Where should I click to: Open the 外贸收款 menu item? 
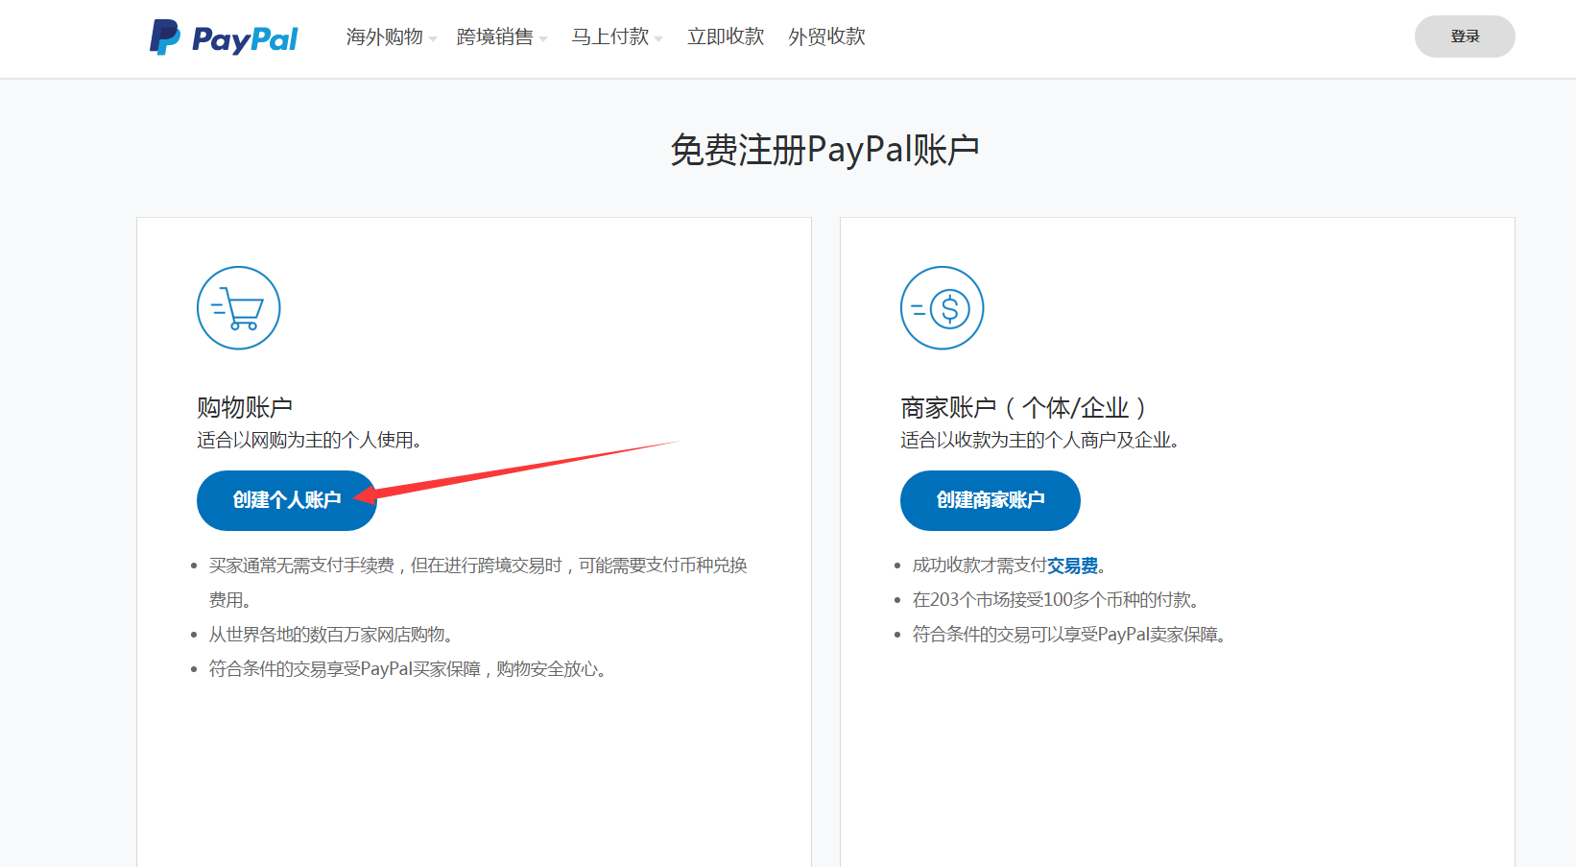click(x=826, y=37)
